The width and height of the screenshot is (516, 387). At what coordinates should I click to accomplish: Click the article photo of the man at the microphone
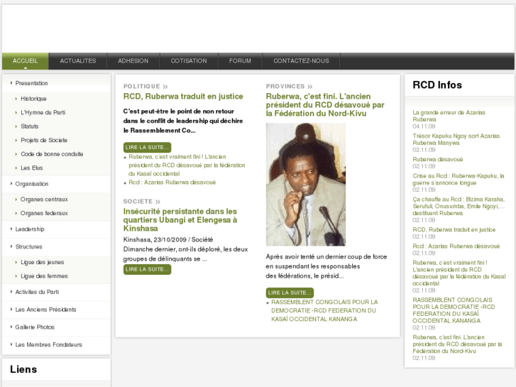click(306, 185)
